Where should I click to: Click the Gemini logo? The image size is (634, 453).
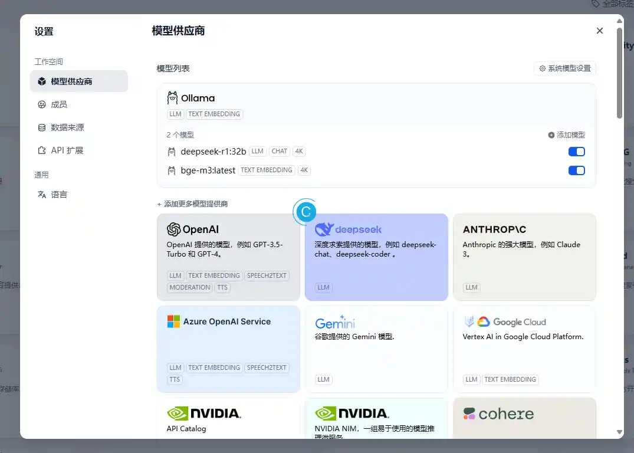coord(335,323)
